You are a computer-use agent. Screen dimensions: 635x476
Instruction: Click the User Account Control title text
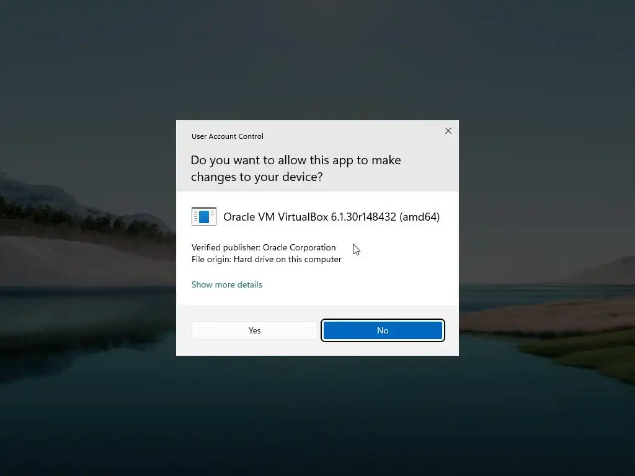point(227,136)
